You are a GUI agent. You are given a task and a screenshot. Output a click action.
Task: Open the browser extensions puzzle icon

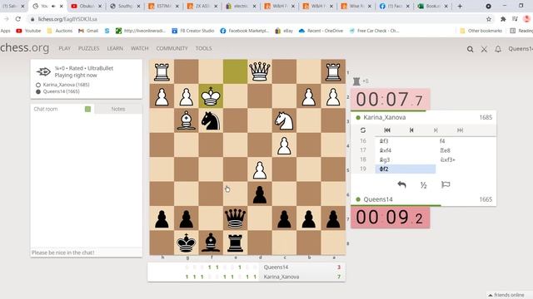[503, 19]
